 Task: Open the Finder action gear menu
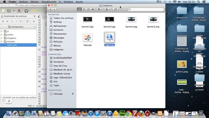pyautogui.click(x=100, y=9)
